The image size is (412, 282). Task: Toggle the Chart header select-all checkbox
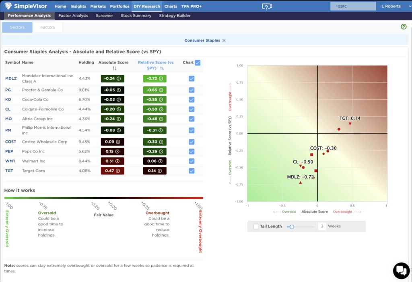click(198, 63)
